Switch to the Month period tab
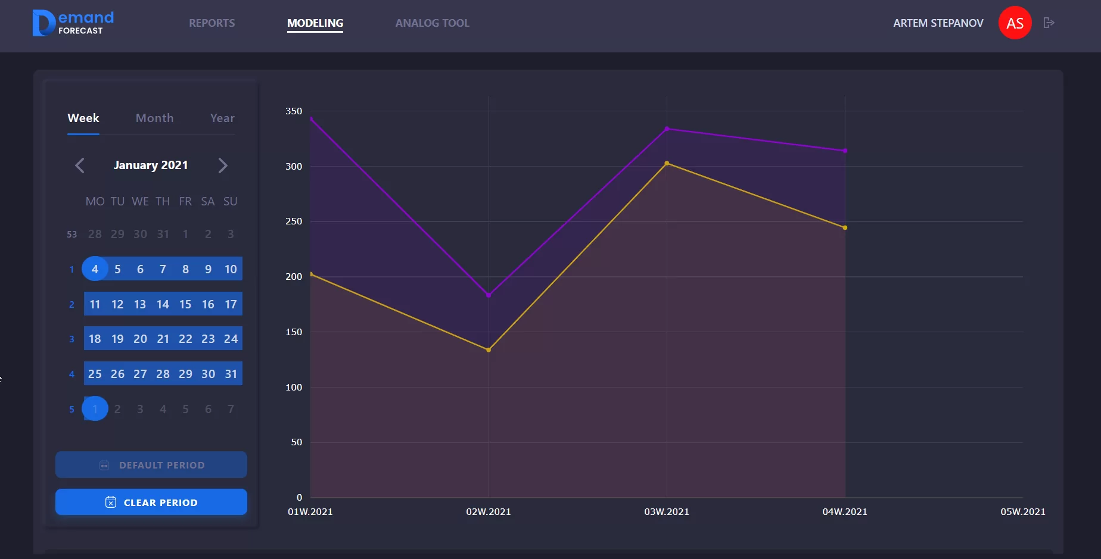This screenshot has width=1101, height=559. coord(154,118)
